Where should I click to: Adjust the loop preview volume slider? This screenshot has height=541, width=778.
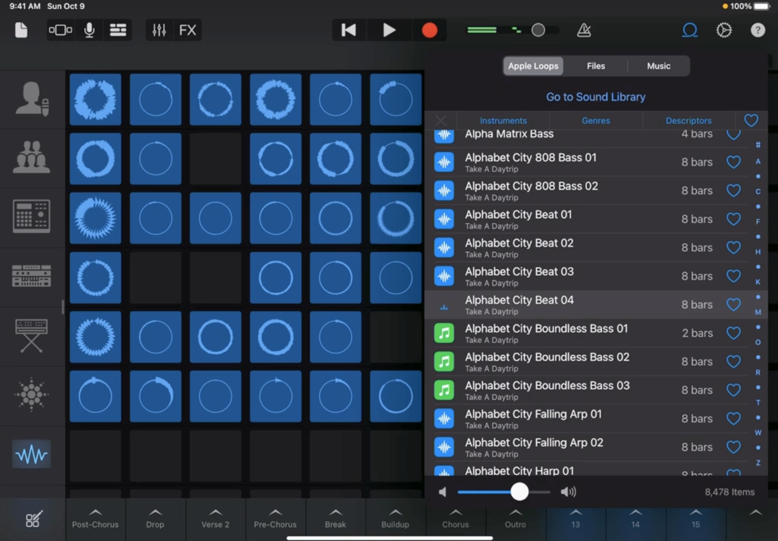pyautogui.click(x=519, y=492)
